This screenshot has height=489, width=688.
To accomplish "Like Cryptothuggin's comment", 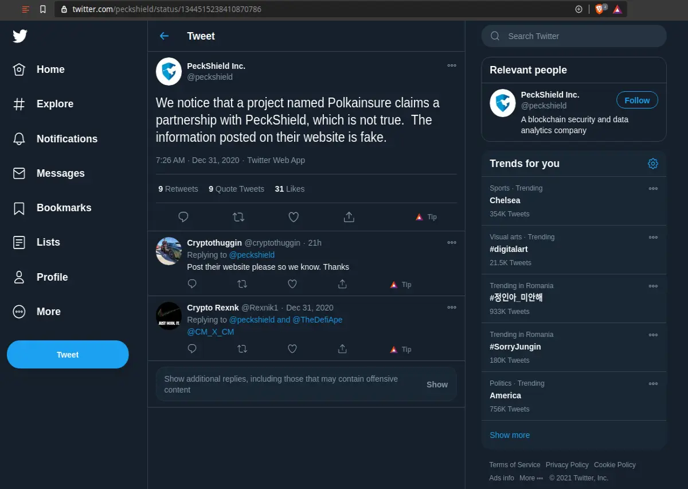I will point(292,284).
